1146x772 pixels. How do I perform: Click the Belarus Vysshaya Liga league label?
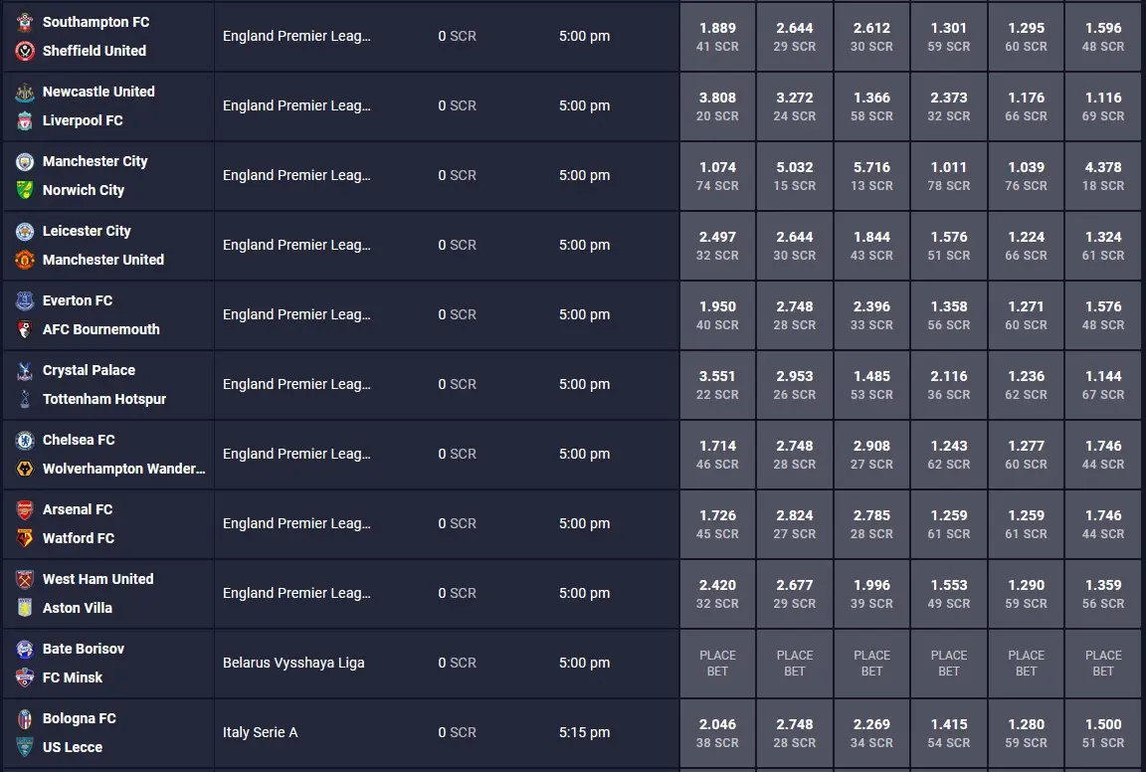293,664
